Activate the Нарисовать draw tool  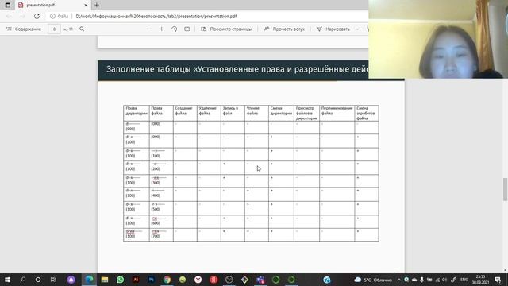click(x=333, y=29)
